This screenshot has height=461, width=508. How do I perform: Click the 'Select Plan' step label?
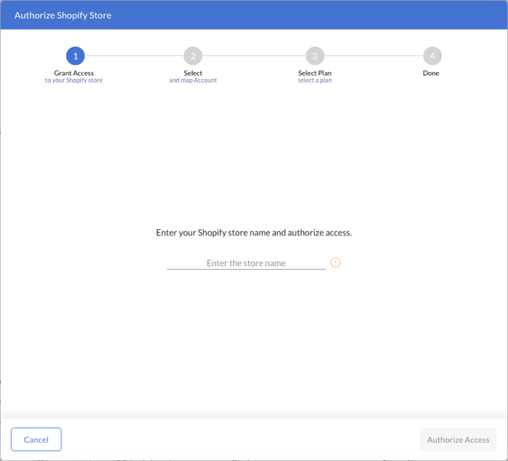(315, 73)
